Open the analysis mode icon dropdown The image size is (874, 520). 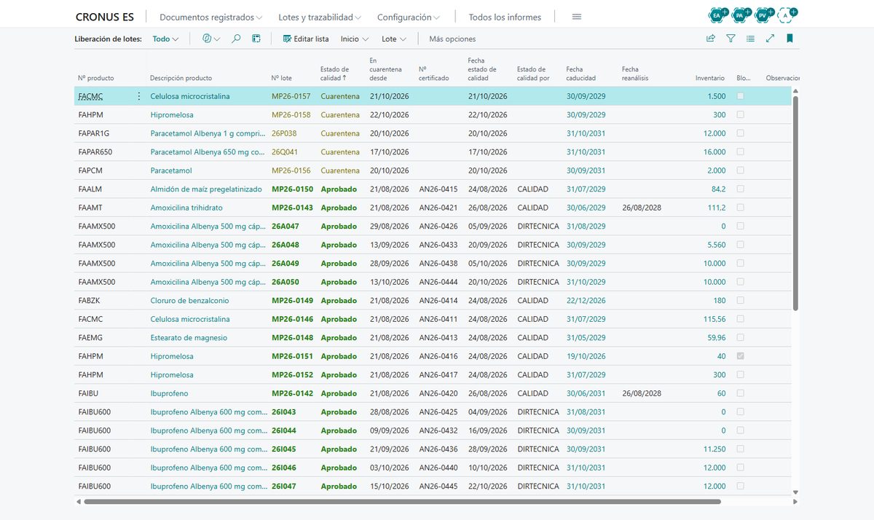pos(211,39)
